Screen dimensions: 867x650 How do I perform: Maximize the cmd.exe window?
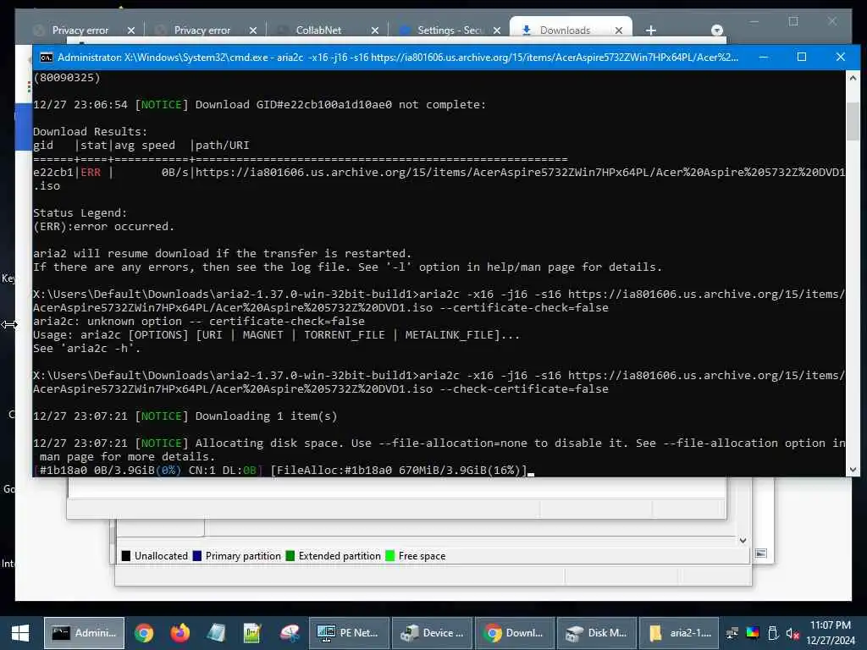(x=802, y=57)
